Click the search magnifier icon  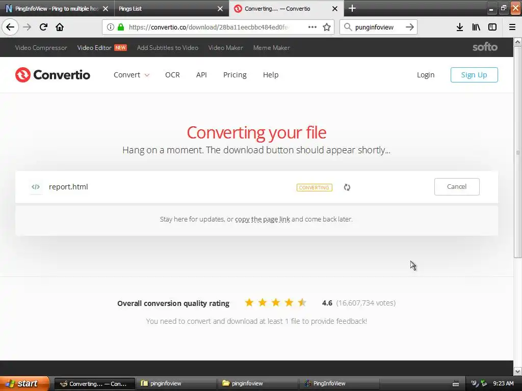point(348,27)
